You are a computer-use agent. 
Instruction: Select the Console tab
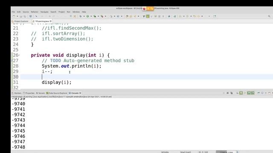75,93
